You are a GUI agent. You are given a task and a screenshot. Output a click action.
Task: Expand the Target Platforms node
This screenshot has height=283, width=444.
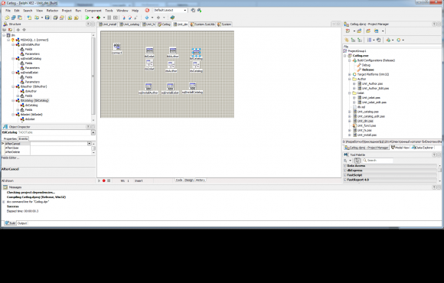click(x=349, y=74)
